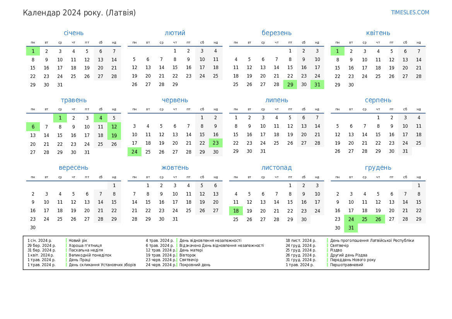The height and width of the screenshot is (319, 452).
Task: Choose the жовтень month heading
Action: point(175,168)
